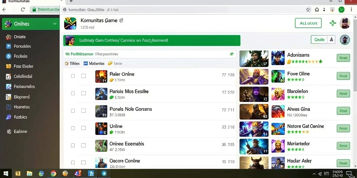Open the browser three-dot menu
The height and width of the screenshot is (178, 357).
[x=351, y=9]
